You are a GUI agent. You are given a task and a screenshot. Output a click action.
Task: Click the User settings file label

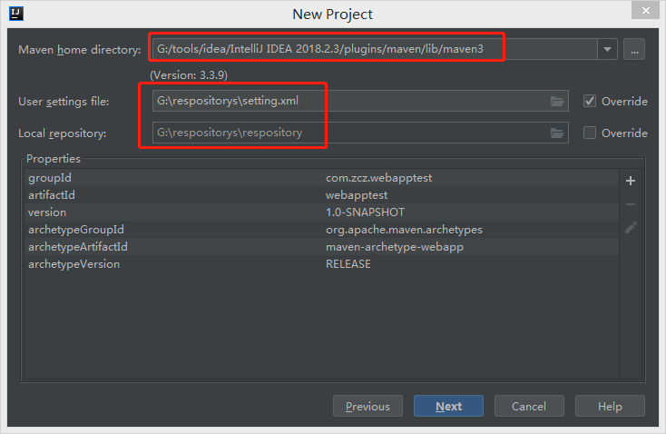64,102
